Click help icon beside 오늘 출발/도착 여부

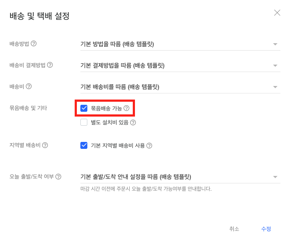[58, 177]
